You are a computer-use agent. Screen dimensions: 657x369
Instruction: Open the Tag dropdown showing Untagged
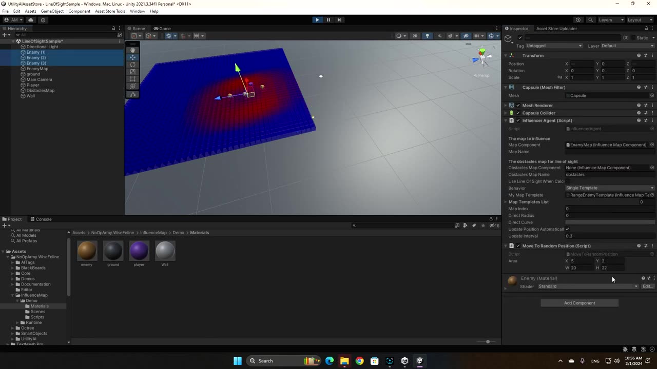coord(554,46)
